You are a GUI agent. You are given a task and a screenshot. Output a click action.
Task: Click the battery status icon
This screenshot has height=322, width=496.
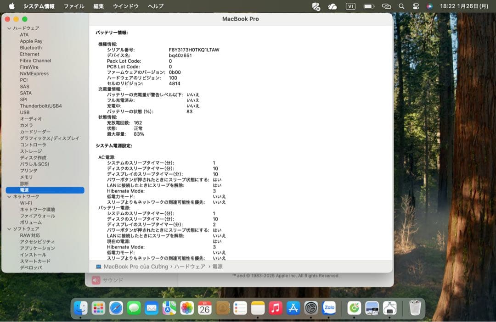click(x=368, y=6)
